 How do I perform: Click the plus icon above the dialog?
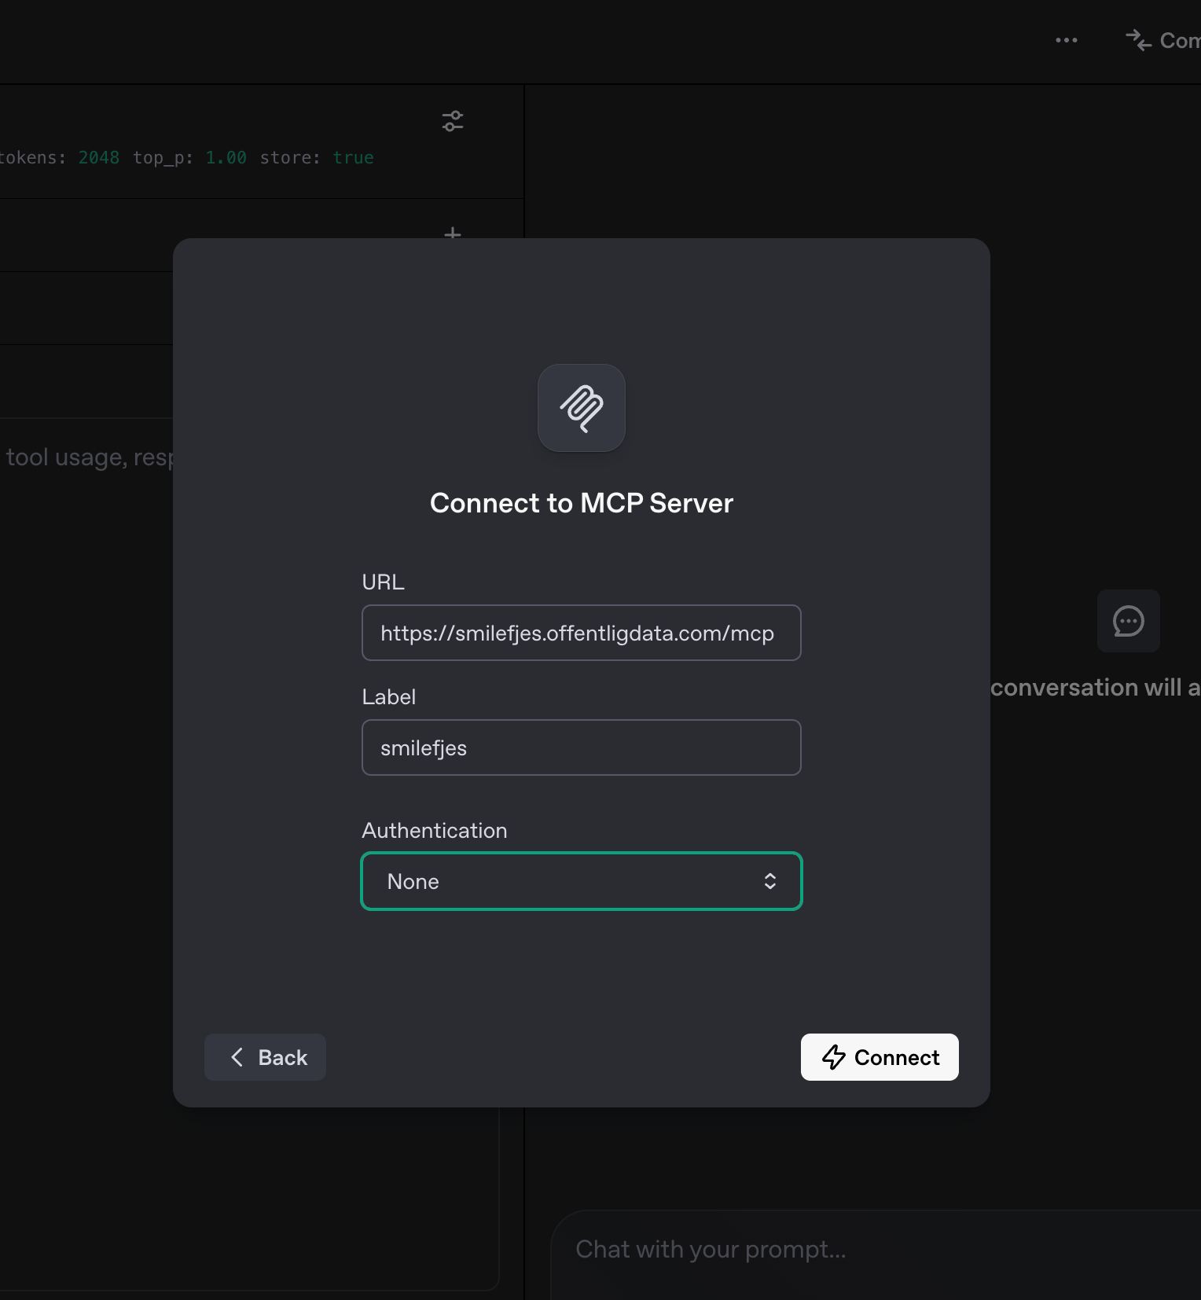(x=453, y=233)
